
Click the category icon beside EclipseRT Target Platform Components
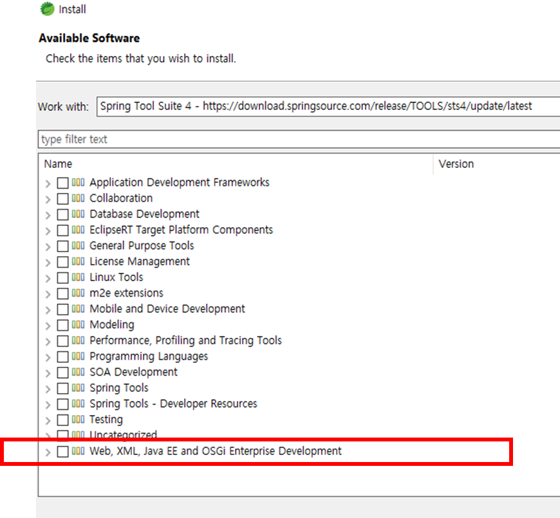click(78, 230)
